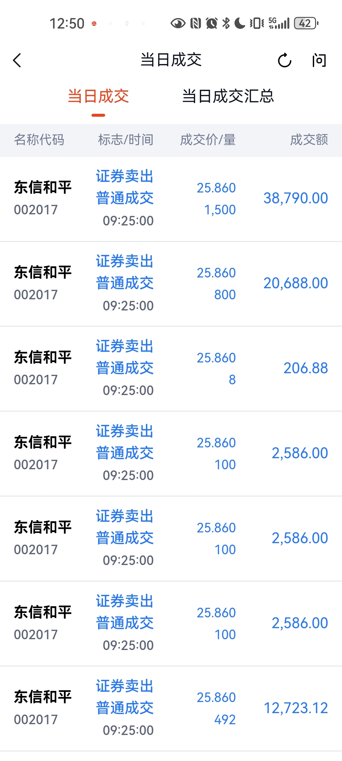Open trade with amount 38,790.00
The width and height of the screenshot is (342, 761).
171,199
